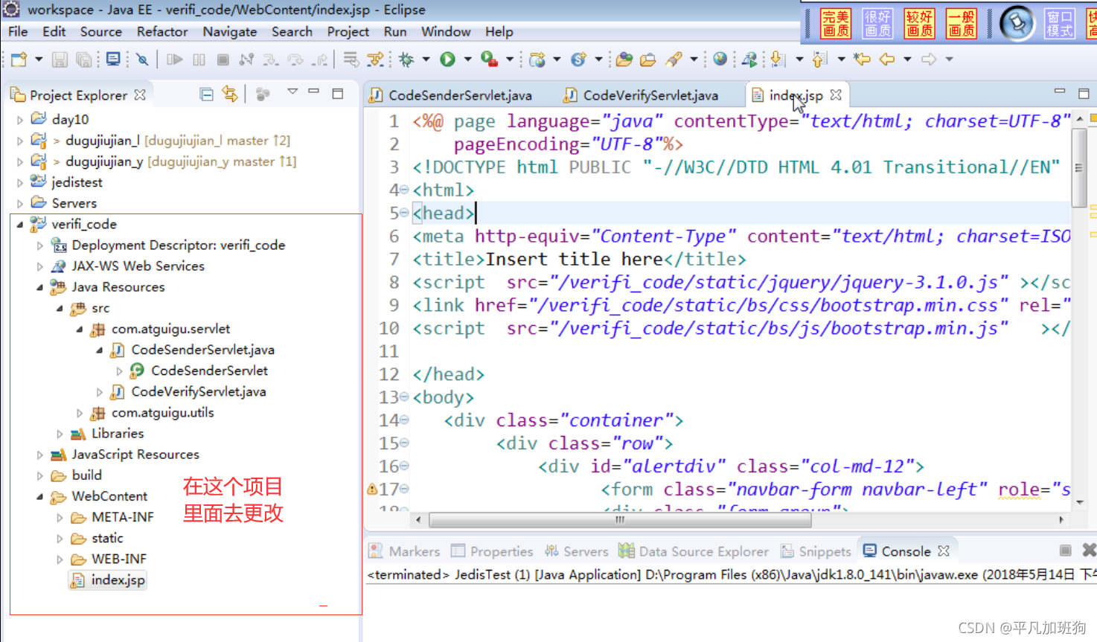Open the Properties view tab
Viewport: 1097px width, 642px height.
click(x=492, y=551)
